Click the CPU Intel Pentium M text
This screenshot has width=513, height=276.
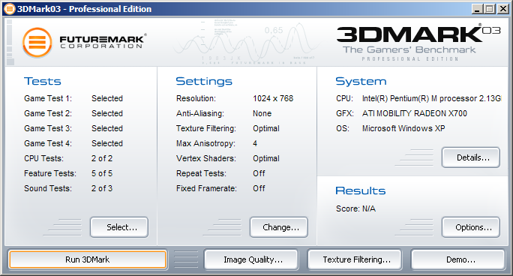pyautogui.click(x=431, y=98)
